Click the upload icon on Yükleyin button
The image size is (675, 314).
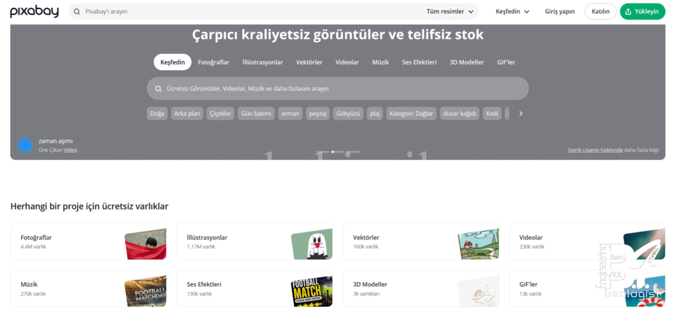point(628,12)
